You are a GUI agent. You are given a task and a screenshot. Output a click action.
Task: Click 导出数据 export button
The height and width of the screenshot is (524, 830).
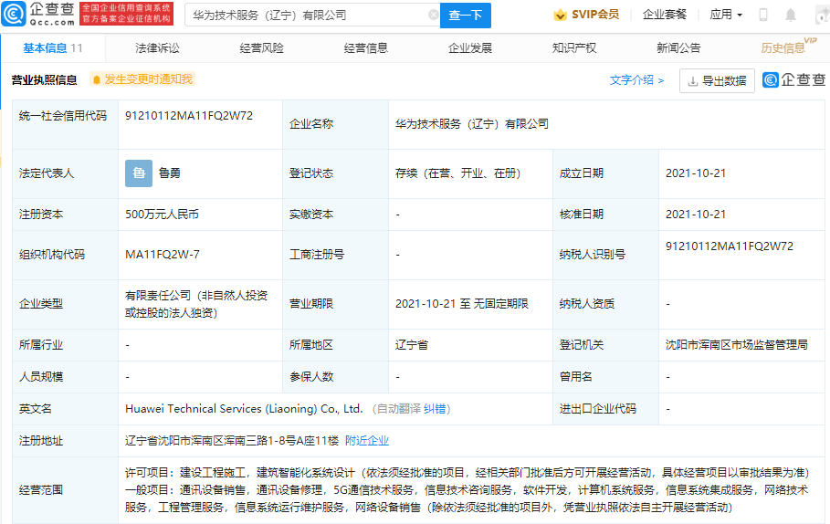(x=717, y=81)
